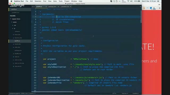Click the volume speaker icon

pos(131,1)
